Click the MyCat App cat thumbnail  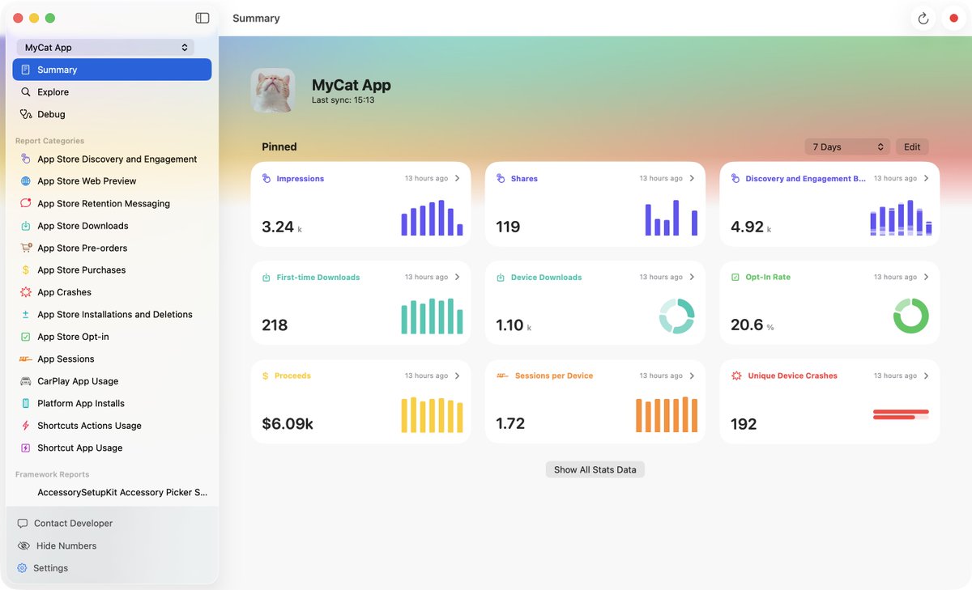[273, 91]
